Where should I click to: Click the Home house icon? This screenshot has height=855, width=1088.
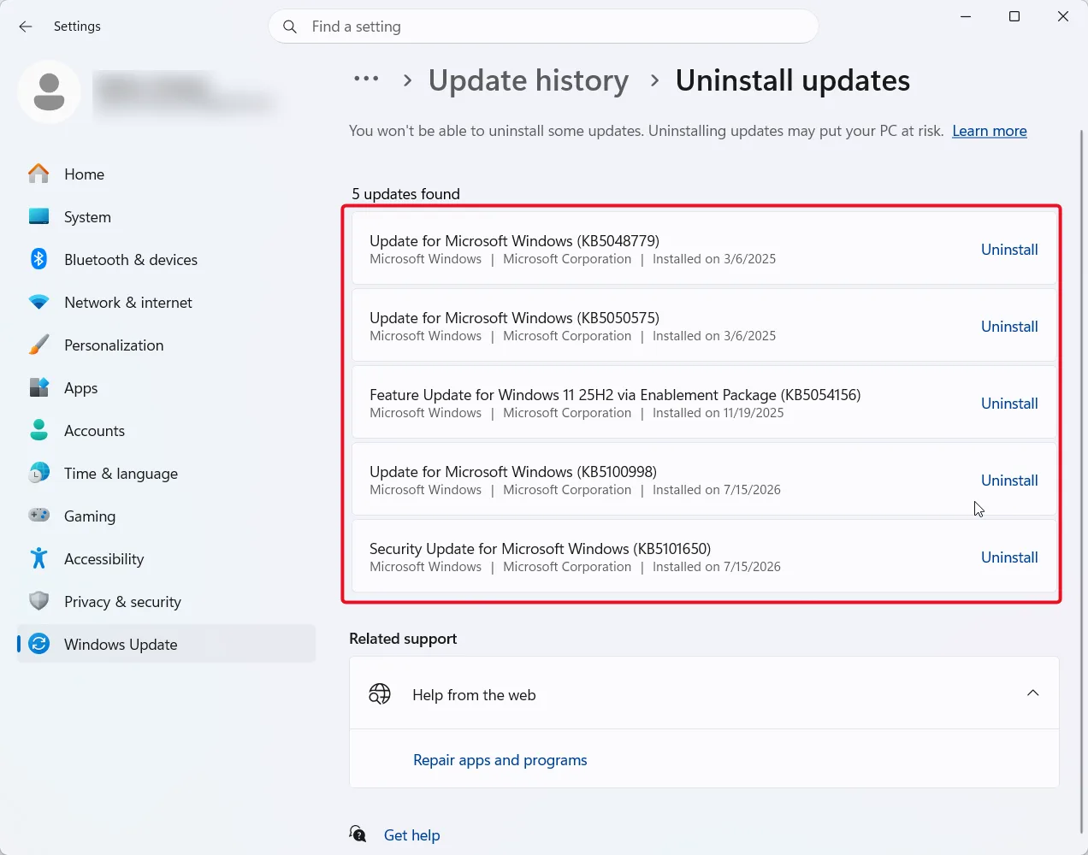38,174
